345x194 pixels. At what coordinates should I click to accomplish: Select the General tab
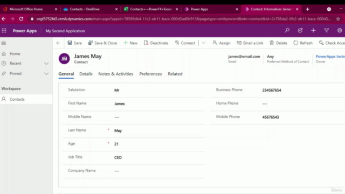66,74
